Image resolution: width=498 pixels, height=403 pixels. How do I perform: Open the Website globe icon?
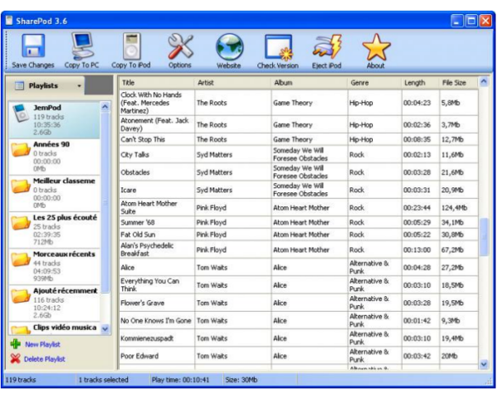click(229, 47)
